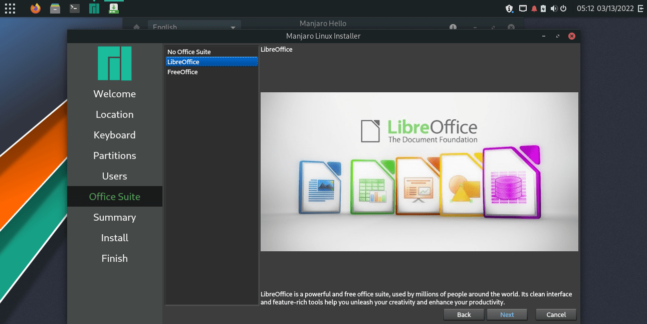
Task: Open the red notification bell
Action: [x=534, y=8]
